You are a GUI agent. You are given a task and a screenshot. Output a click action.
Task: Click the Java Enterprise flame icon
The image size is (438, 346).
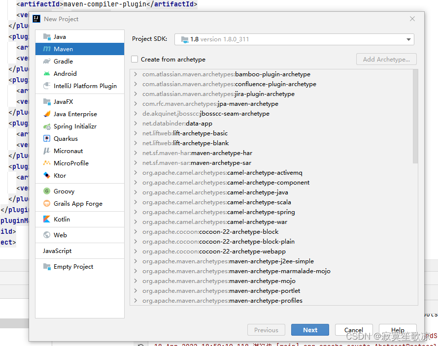coord(47,114)
